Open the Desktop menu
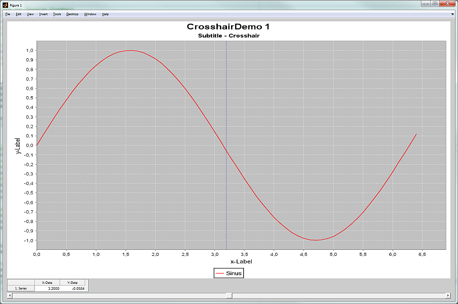The height and width of the screenshot is (304, 458). click(x=72, y=14)
